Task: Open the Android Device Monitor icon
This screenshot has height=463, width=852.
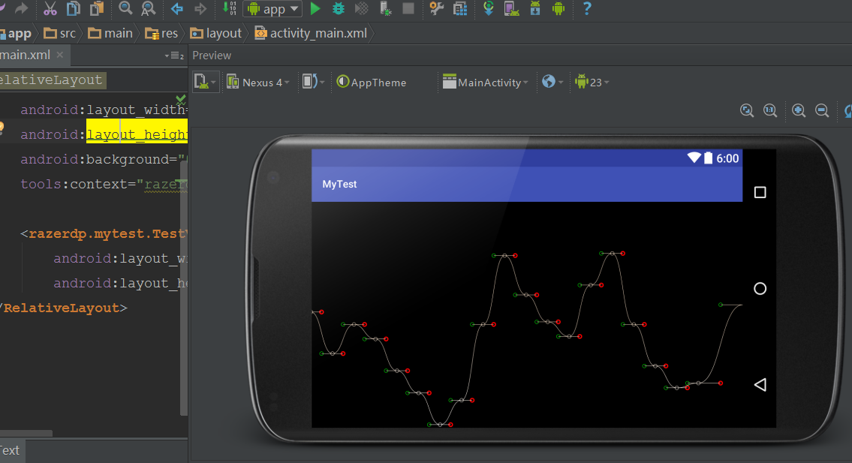Action: point(558,8)
